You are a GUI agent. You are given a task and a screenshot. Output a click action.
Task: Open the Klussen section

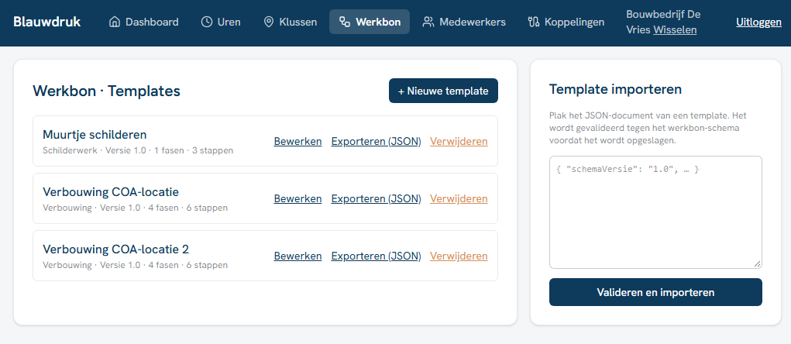tap(290, 22)
